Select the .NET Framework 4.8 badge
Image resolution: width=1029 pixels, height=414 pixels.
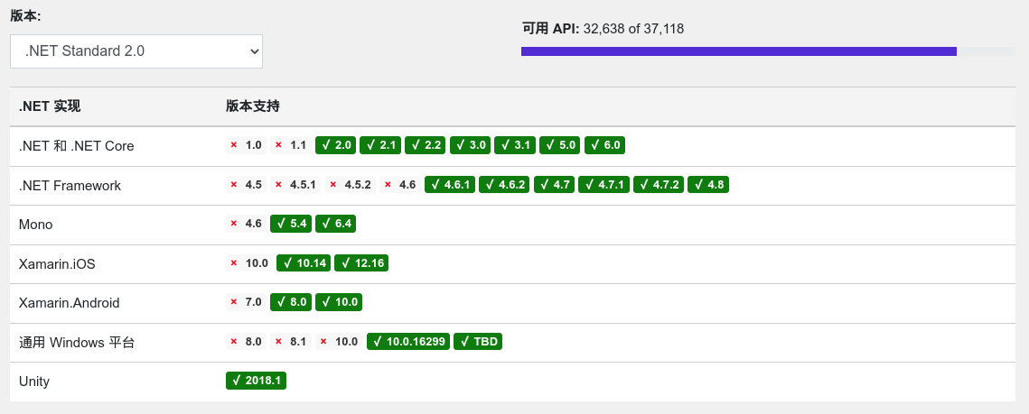pyautogui.click(x=707, y=185)
